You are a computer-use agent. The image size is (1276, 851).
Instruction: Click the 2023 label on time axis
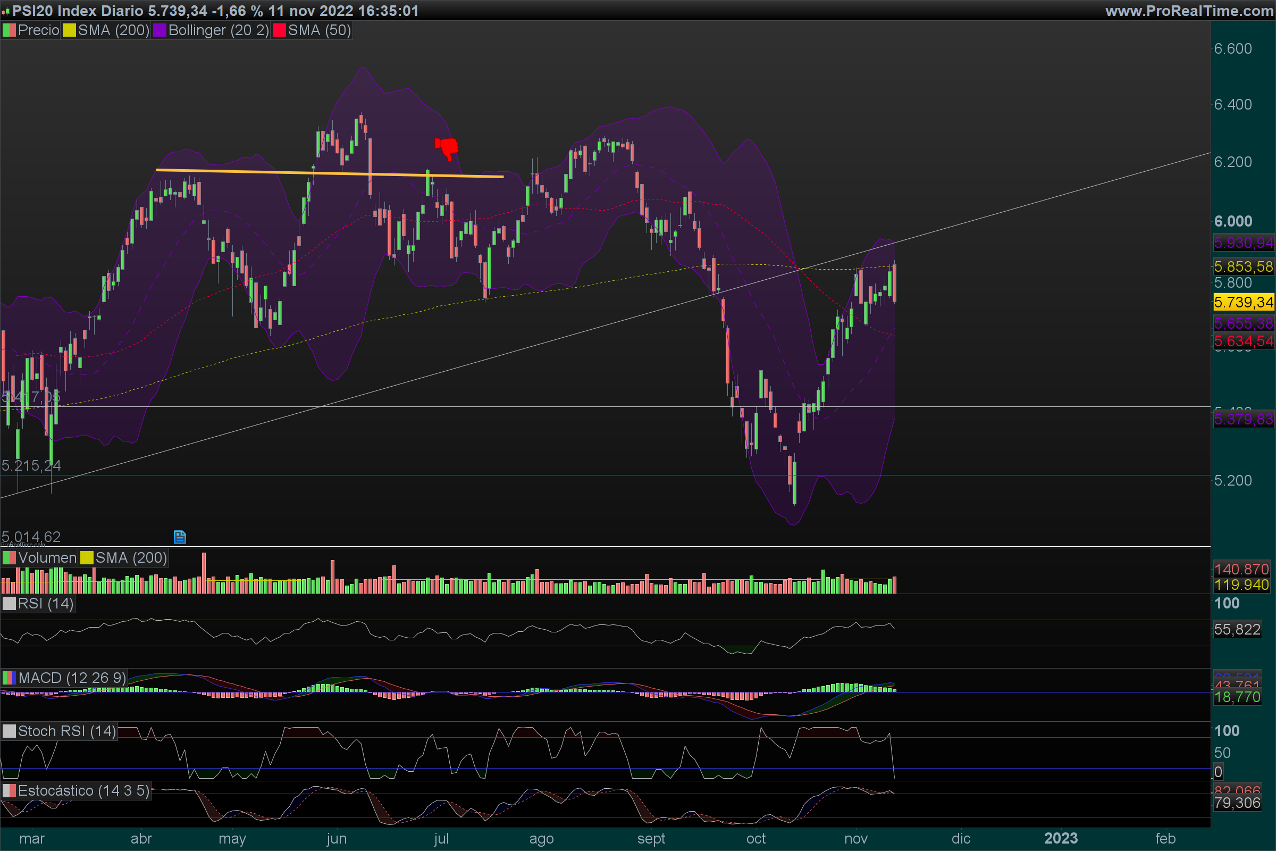point(1061,838)
